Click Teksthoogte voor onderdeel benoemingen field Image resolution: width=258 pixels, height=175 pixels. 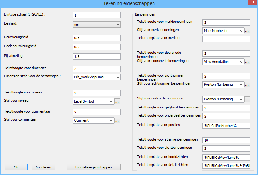tap(226, 116)
